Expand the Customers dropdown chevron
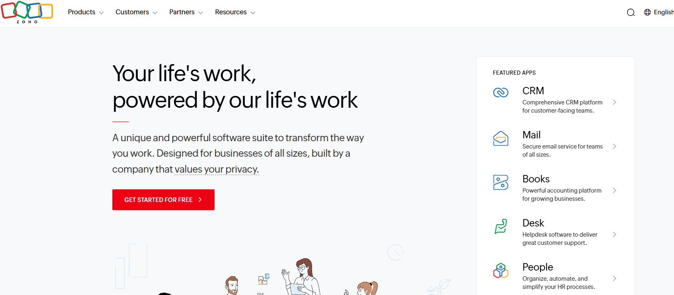This screenshot has height=295, width=674. coord(155,13)
